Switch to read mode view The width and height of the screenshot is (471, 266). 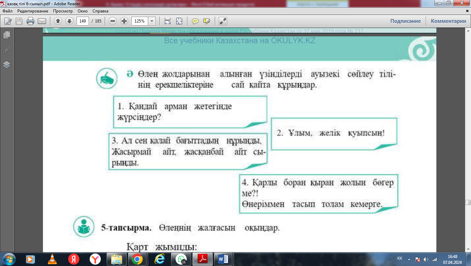click(223, 21)
